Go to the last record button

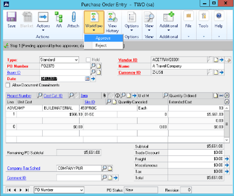point(27,190)
